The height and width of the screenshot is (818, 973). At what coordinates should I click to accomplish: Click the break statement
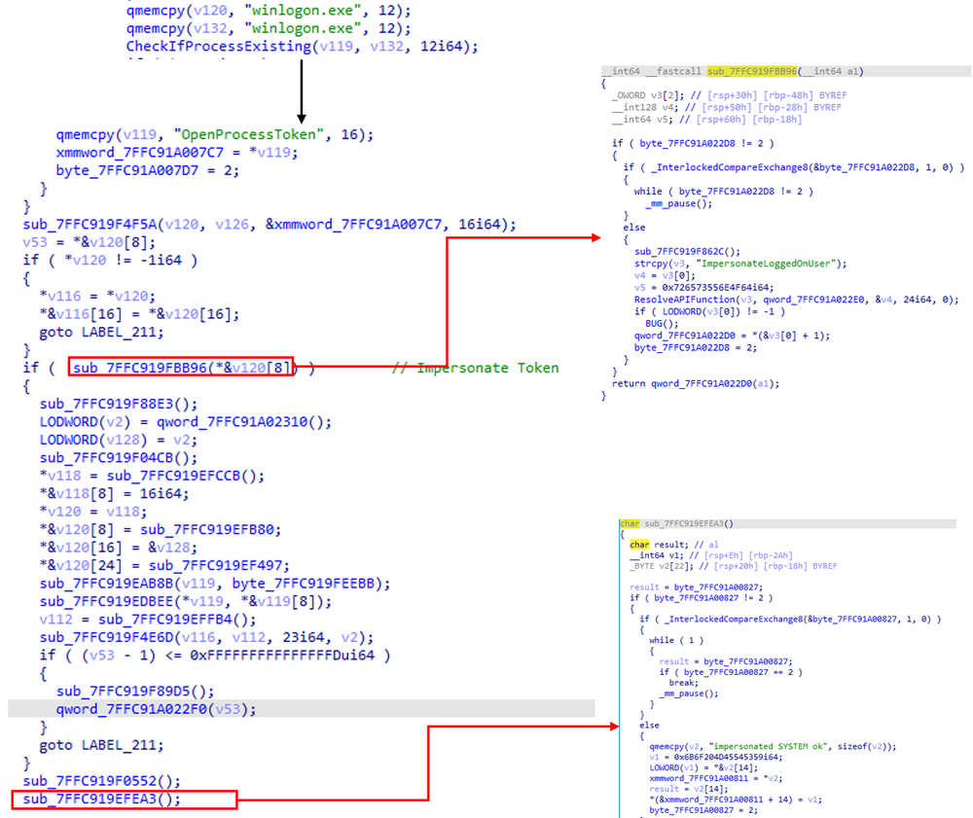pos(684,683)
